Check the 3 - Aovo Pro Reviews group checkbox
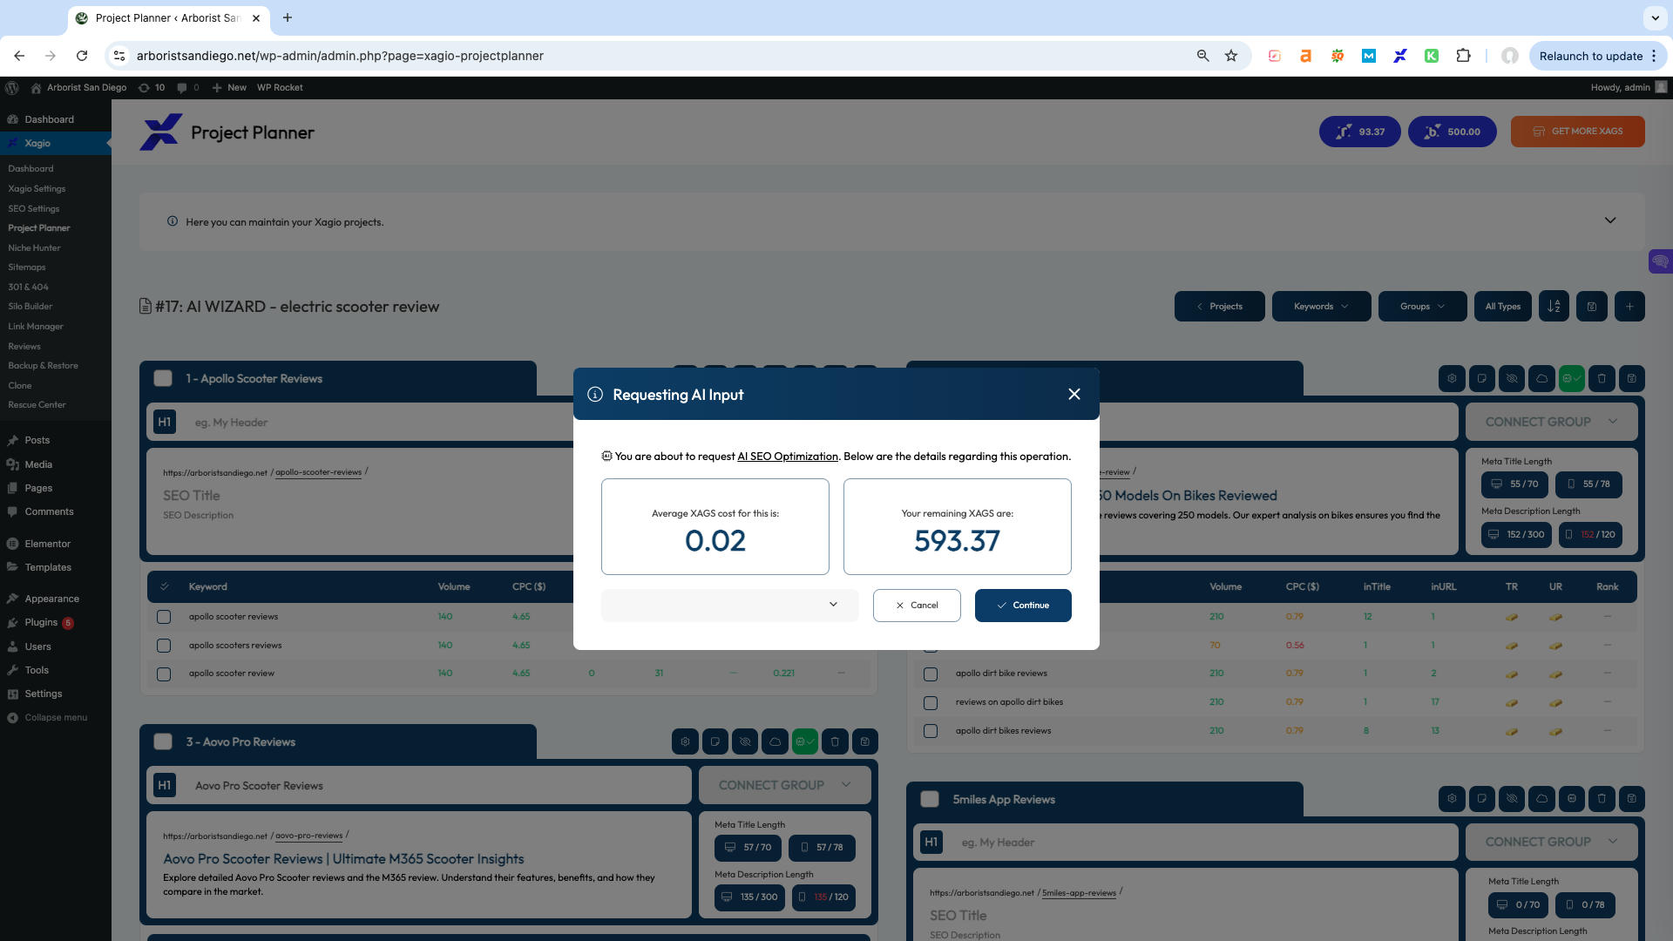Screen dimensions: 1673x941 [x=163, y=742]
